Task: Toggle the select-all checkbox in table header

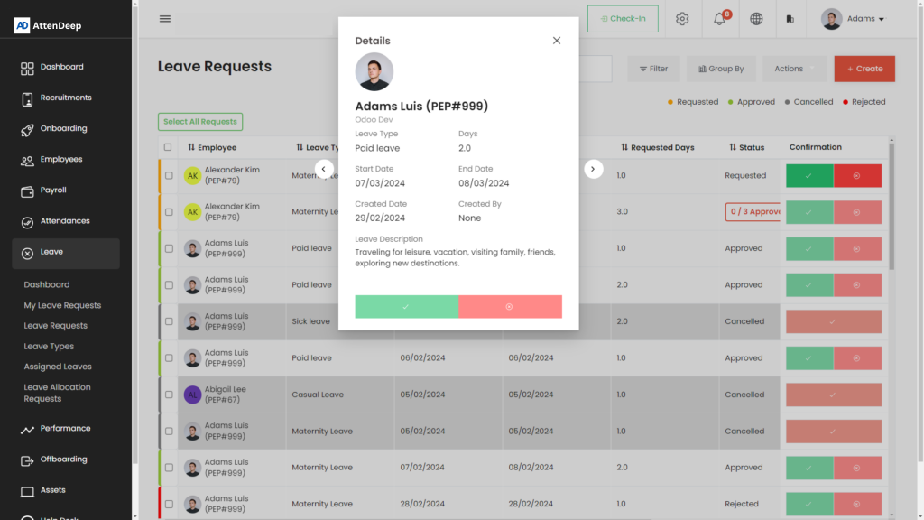Action: (x=168, y=147)
